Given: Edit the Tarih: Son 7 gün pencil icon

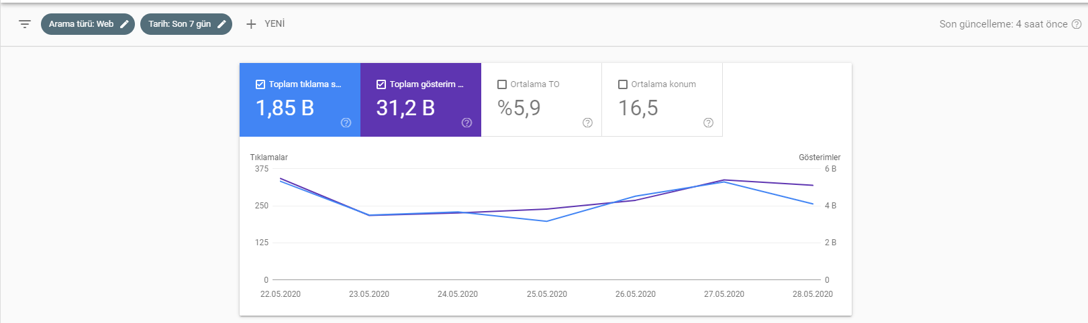Looking at the screenshot, I should click(x=221, y=24).
